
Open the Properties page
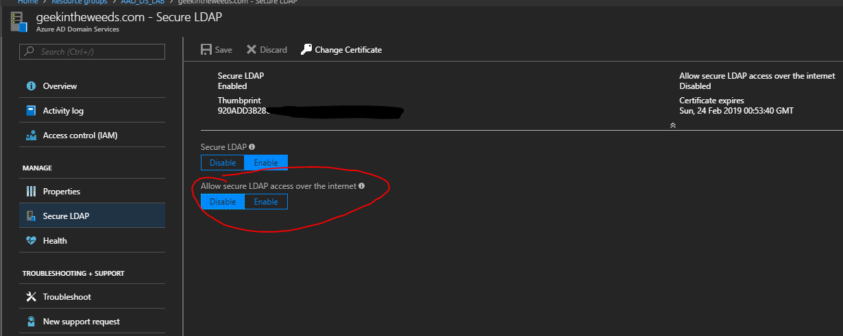[x=92, y=192]
